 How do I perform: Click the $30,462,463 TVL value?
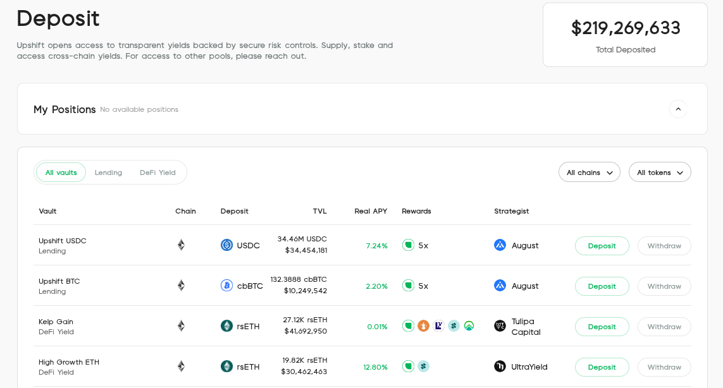(x=304, y=372)
